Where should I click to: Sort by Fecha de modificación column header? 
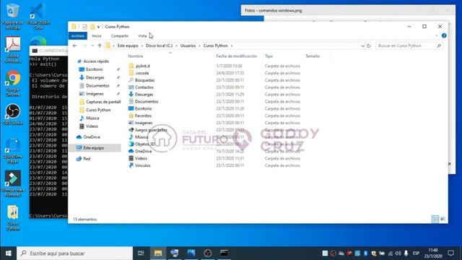pos(237,56)
